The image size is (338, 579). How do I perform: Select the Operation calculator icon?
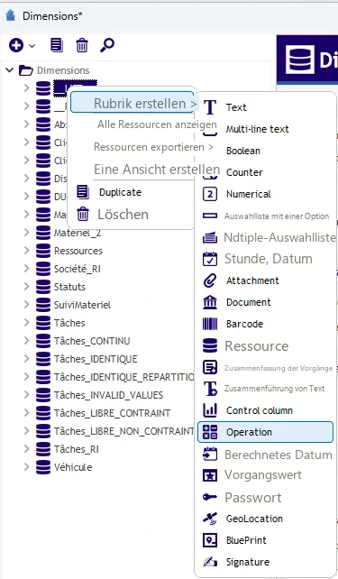click(x=210, y=432)
